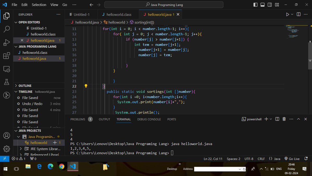Image resolution: width=312 pixels, height=176 pixels.
Task: Click Ln 22, Col 11 position indicator
Action: pos(213,159)
